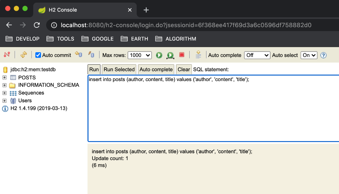Screen dimensions: 339x194
Task: Click the red Cancel statement icon
Action: (x=182, y=55)
